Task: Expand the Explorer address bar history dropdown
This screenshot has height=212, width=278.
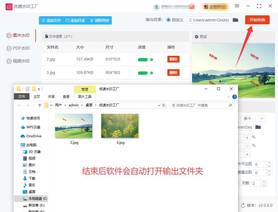Action: tap(159, 105)
